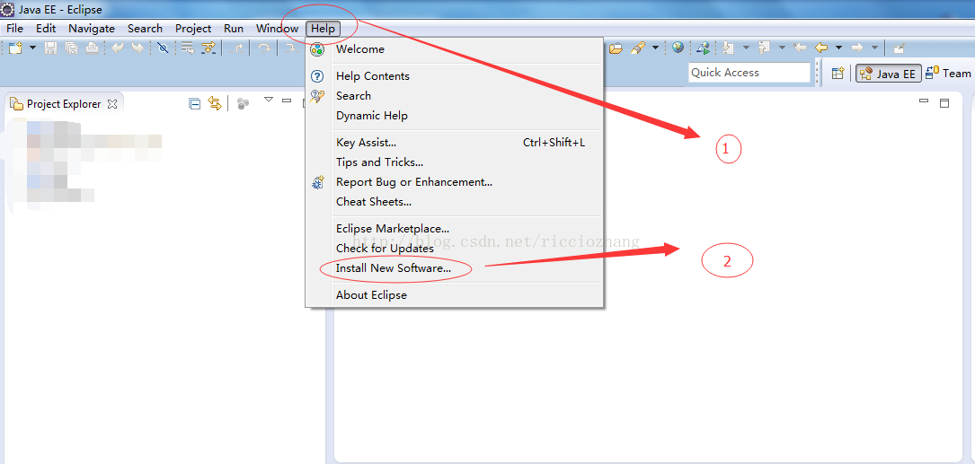Minimize the editor area
The image size is (975, 464).
pyautogui.click(x=924, y=101)
